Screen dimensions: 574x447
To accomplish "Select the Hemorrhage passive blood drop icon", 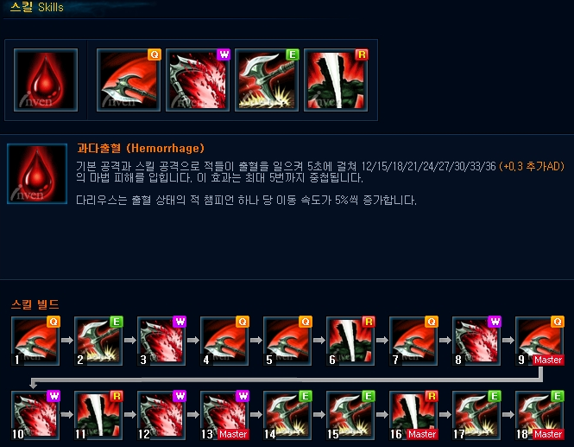I will (x=46, y=80).
